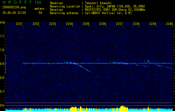Click the 2el-HB9CV Vertical antenna text
The image size is (175, 111).
pyautogui.click(x=108, y=13)
